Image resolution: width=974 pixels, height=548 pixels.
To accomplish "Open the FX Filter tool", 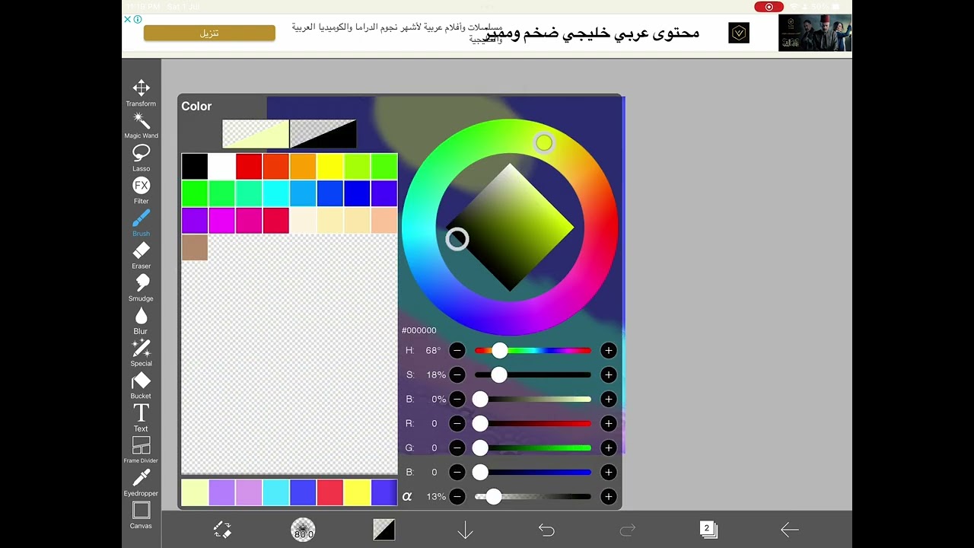I will (x=141, y=191).
